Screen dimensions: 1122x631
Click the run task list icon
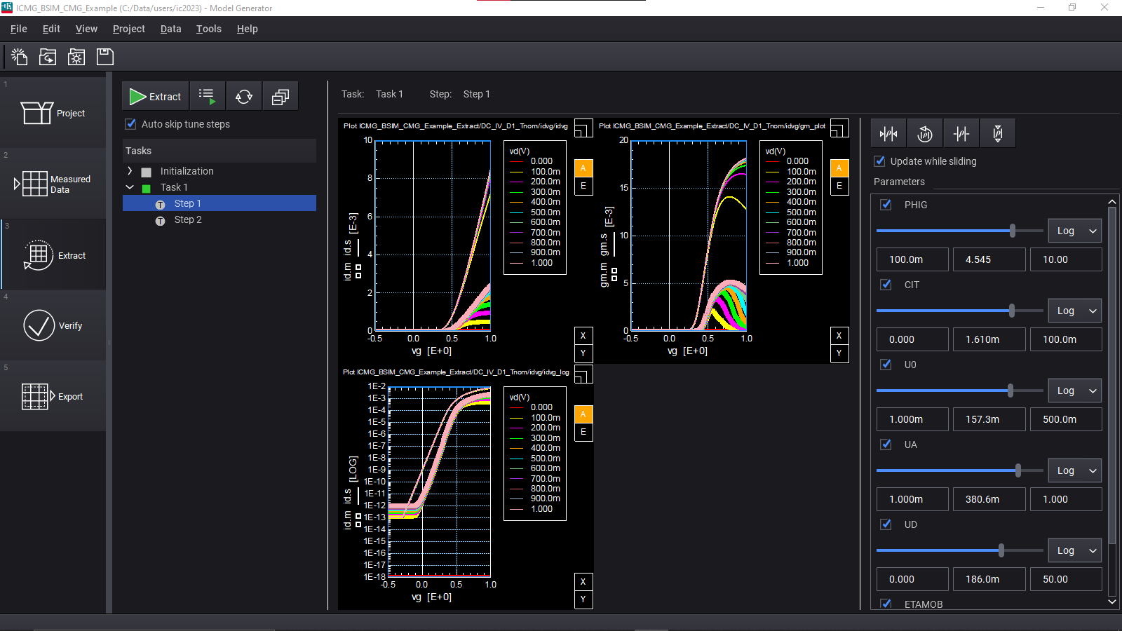[x=208, y=97]
